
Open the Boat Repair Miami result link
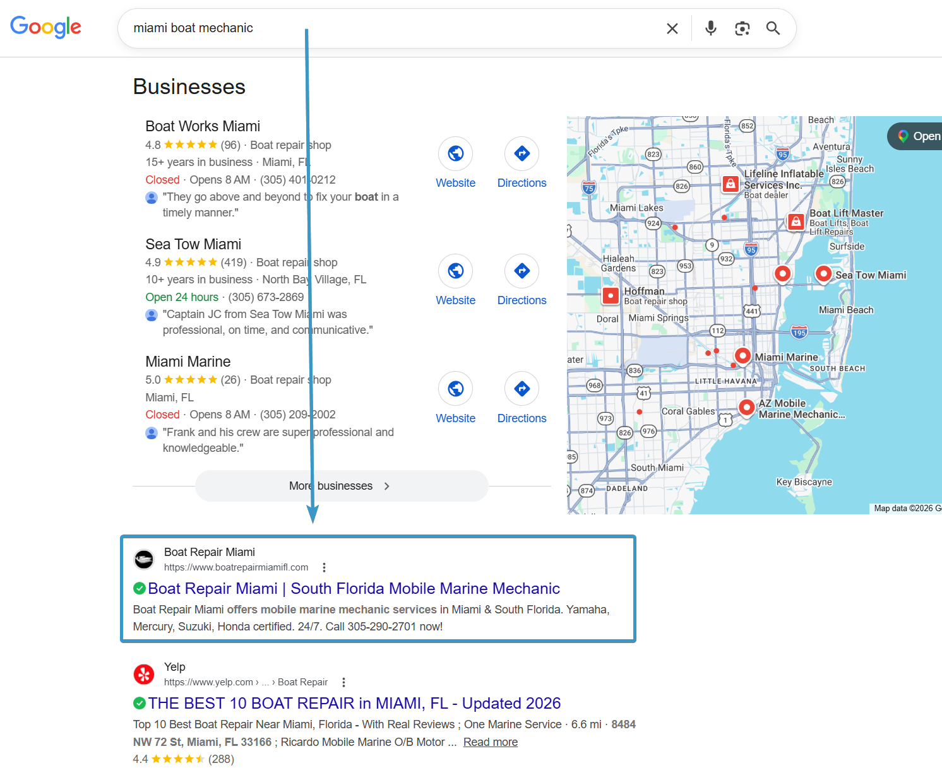(x=354, y=588)
